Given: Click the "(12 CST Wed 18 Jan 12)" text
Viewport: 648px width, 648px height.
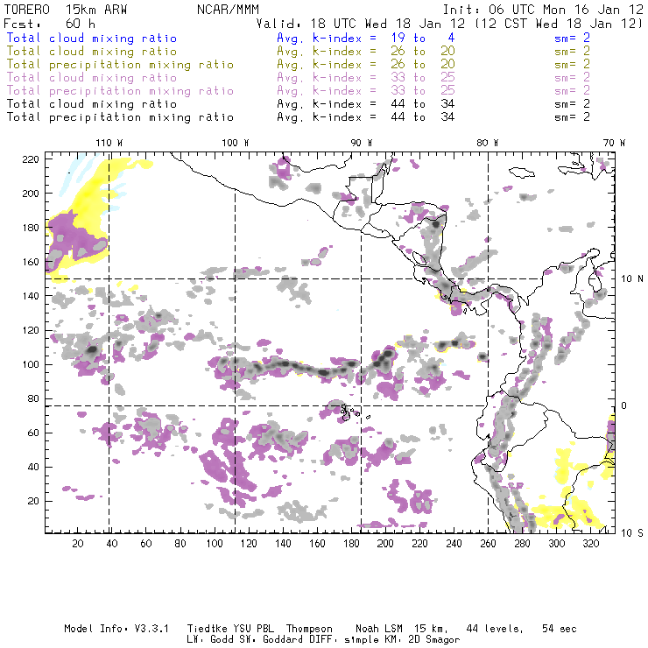Looking at the screenshot, I should click(560, 24).
